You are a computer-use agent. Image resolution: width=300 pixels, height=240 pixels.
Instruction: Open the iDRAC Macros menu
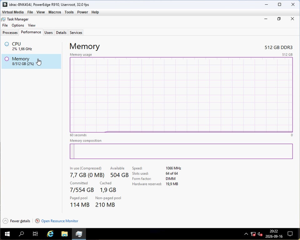(x=55, y=12)
